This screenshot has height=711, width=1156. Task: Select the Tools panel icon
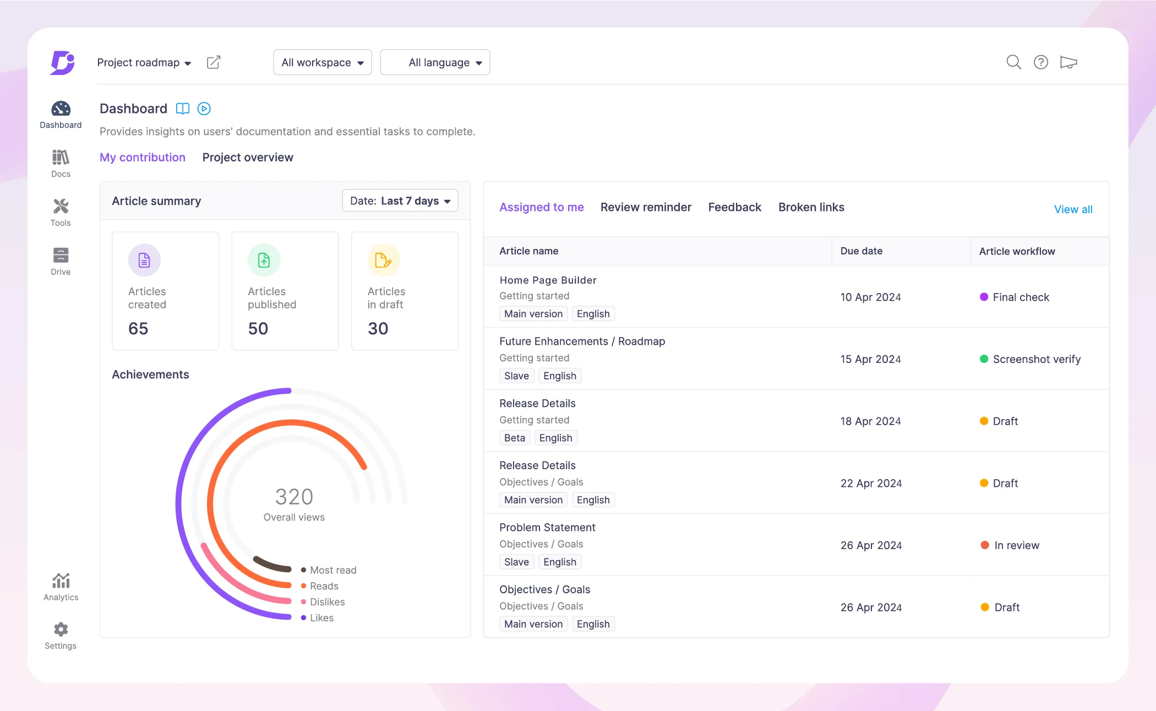coord(61,210)
